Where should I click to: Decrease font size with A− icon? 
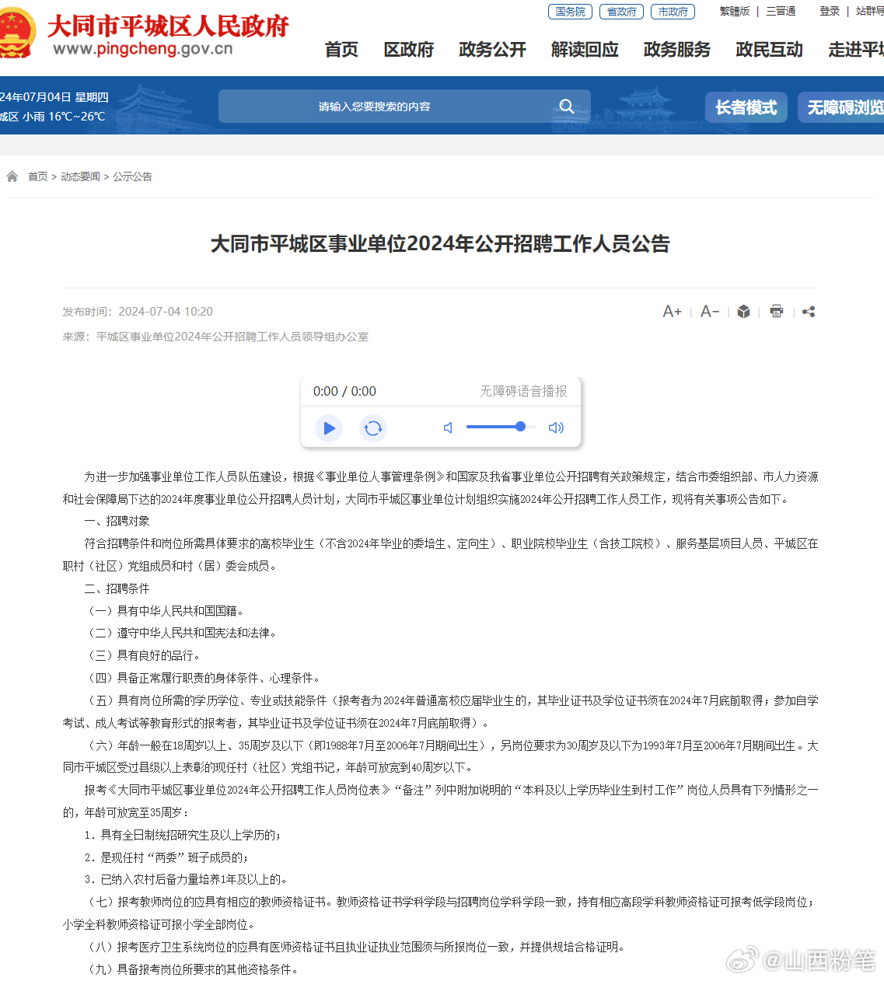[x=710, y=312]
